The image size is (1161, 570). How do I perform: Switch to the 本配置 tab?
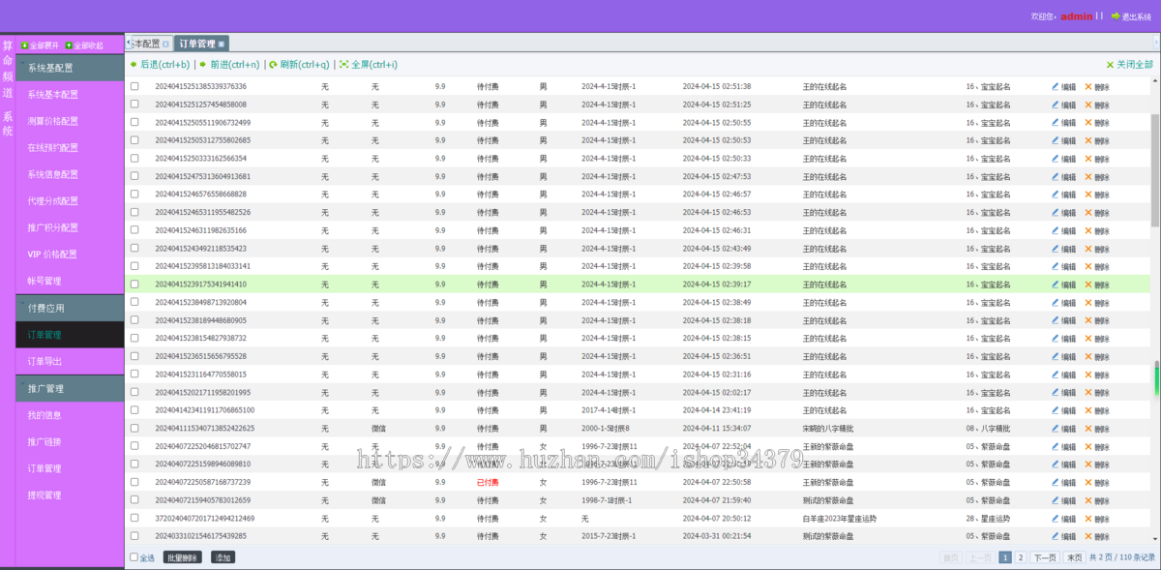(150, 45)
